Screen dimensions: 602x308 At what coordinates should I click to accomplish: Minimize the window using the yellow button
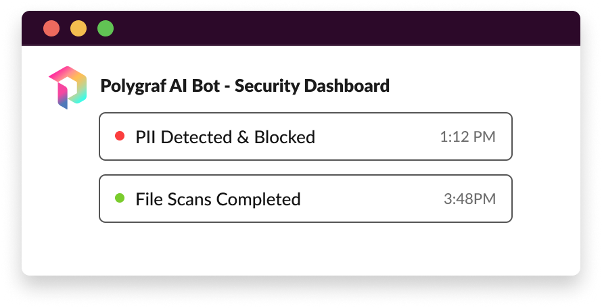pyautogui.click(x=78, y=29)
